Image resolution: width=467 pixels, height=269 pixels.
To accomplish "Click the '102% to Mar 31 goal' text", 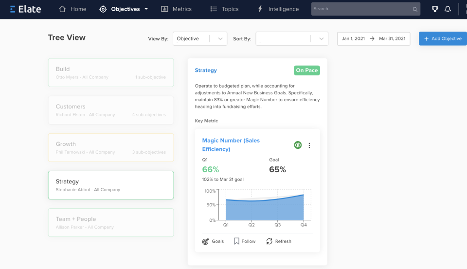I will (223, 179).
